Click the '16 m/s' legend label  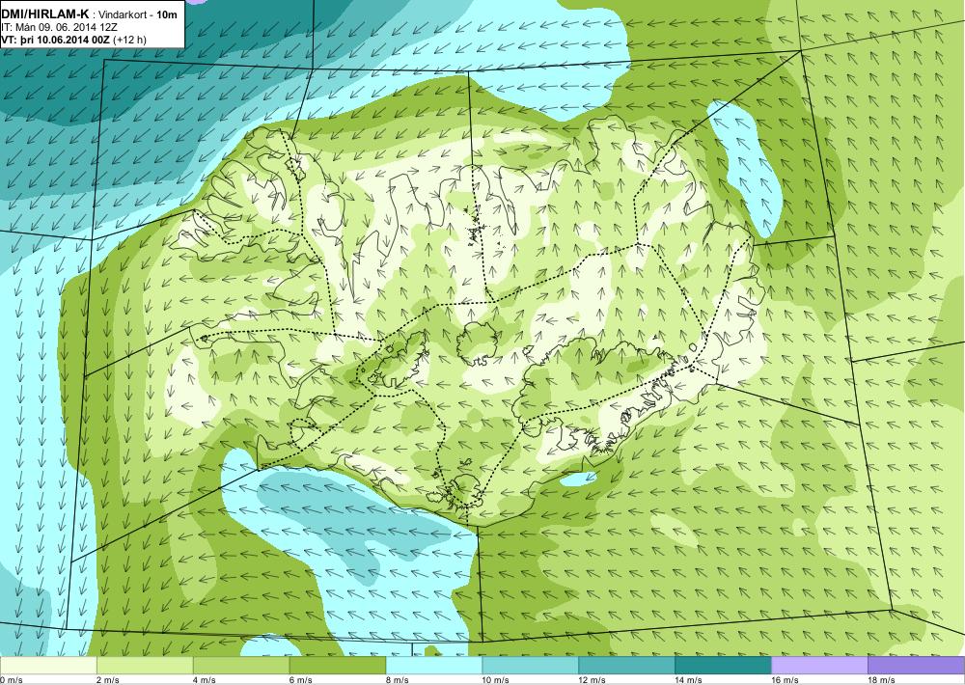[785, 680]
